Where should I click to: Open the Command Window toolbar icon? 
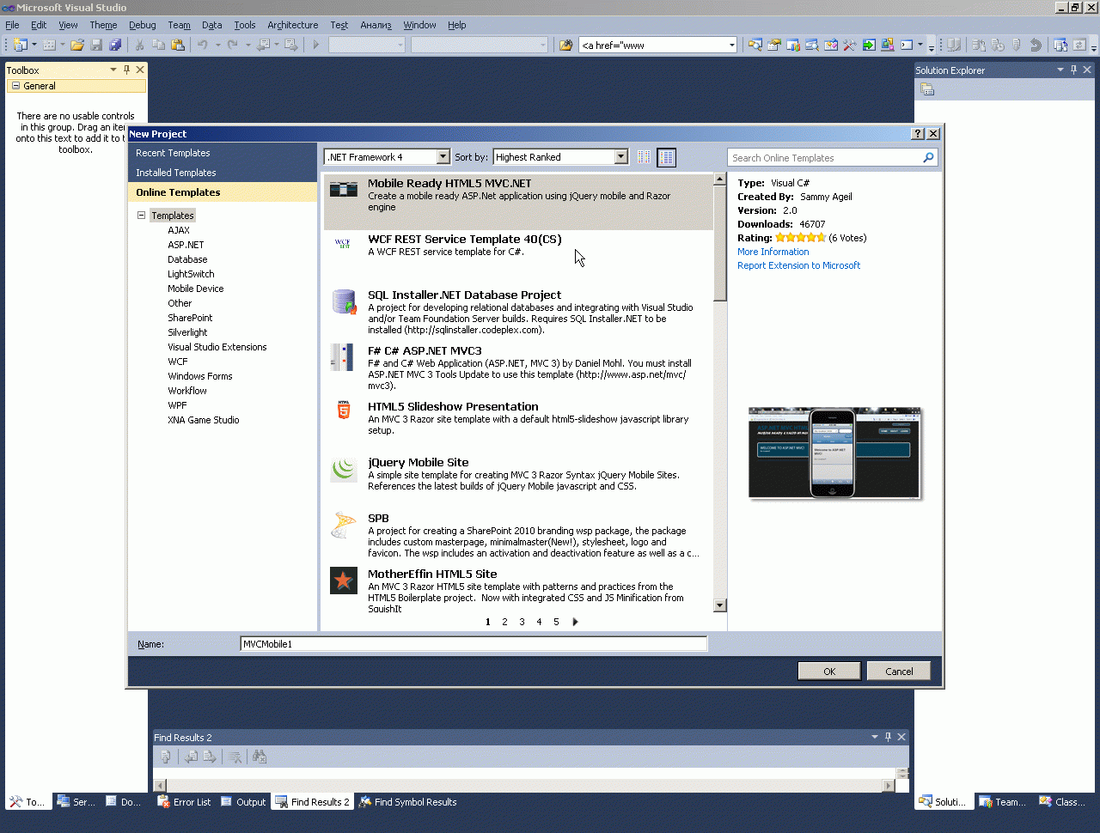coord(907,45)
